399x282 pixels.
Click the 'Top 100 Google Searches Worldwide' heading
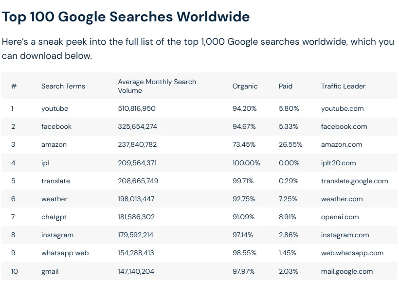(x=126, y=17)
